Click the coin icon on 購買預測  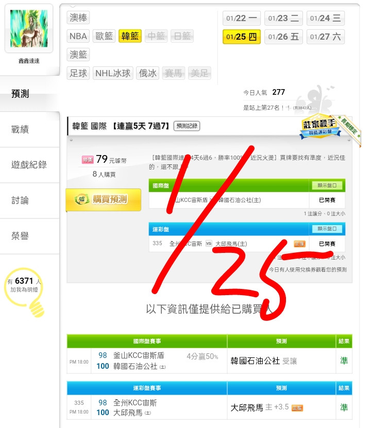[82, 199]
